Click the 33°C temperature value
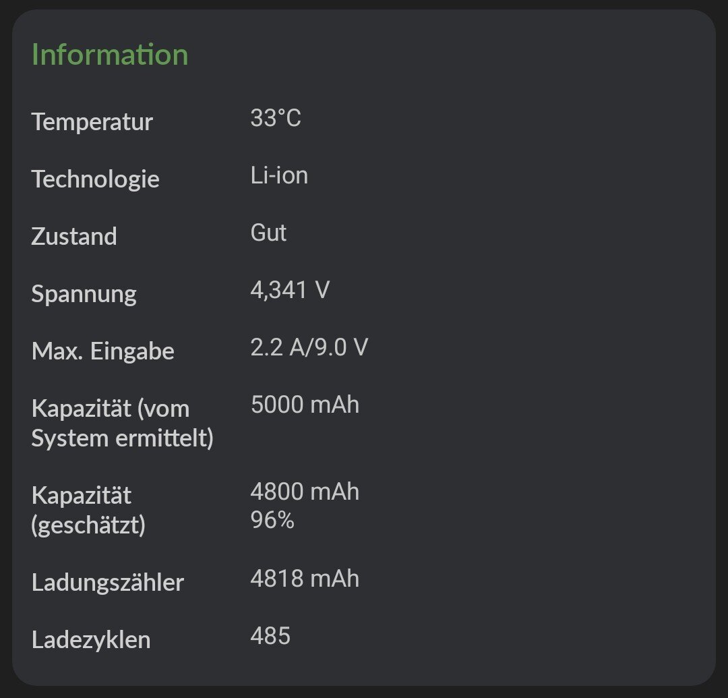The image size is (728, 698). pyautogui.click(x=275, y=119)
